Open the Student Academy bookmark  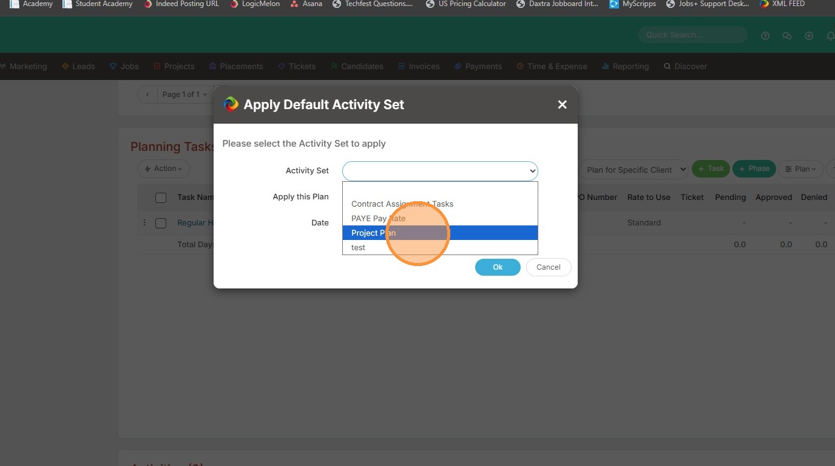pos(98,4)
